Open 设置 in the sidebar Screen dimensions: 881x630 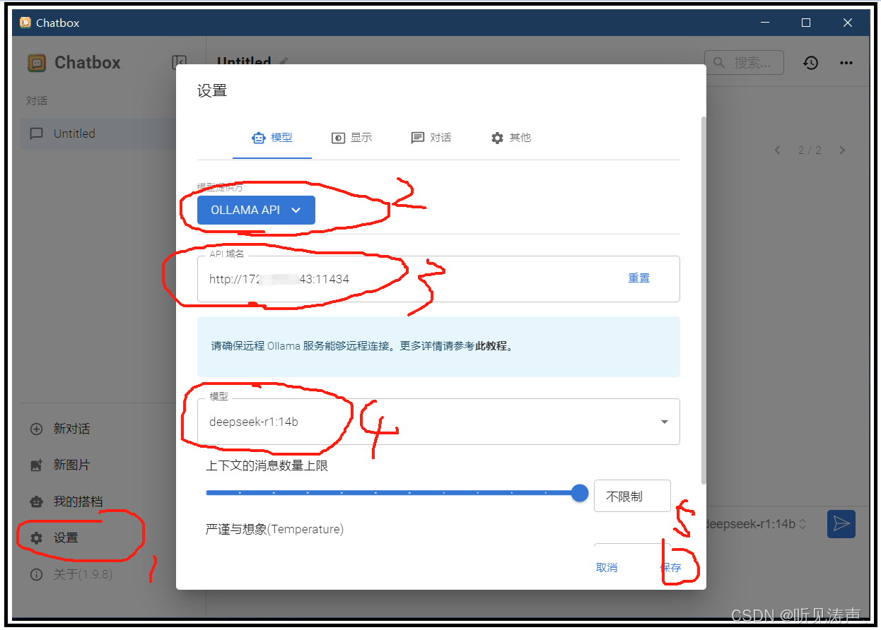click(65, 537)
